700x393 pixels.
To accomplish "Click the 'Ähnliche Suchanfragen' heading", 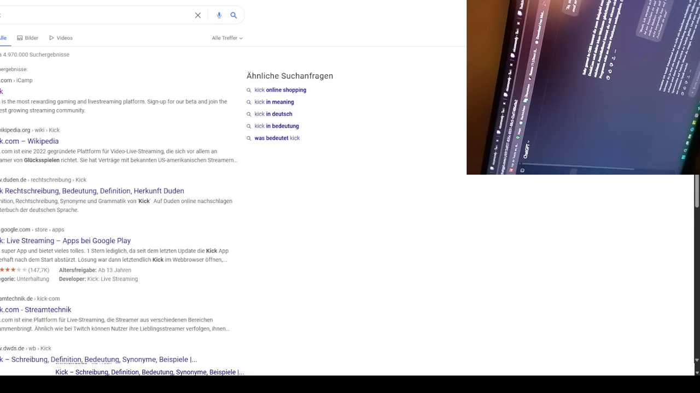I will pyautogui.click(x=290, y=76).
